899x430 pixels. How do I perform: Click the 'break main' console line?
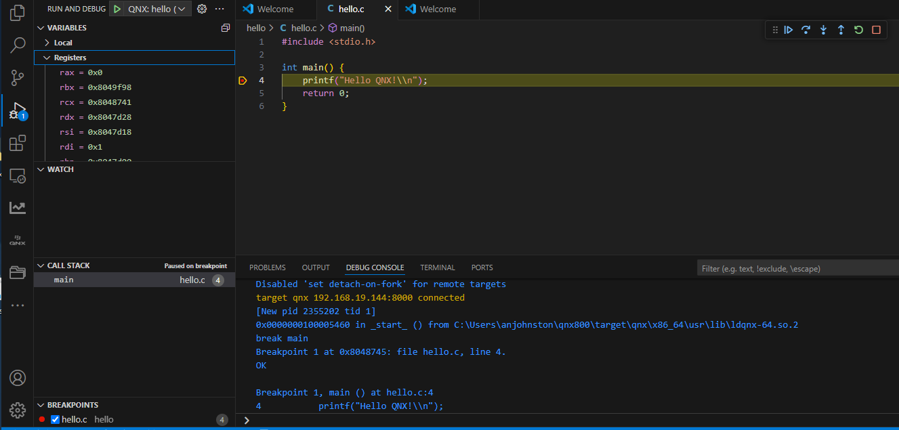tap(282, 339)
